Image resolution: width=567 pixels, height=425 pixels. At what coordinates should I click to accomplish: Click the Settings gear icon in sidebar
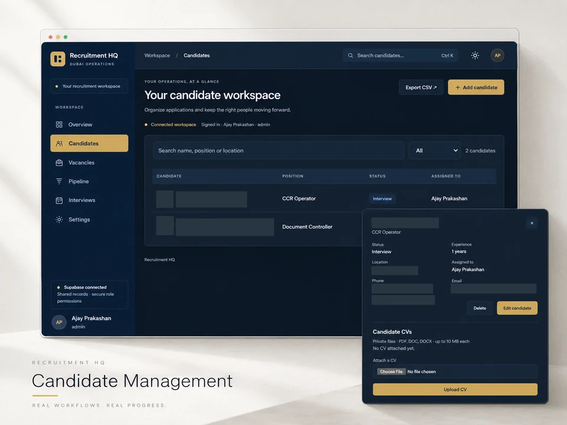coord(59,220)
